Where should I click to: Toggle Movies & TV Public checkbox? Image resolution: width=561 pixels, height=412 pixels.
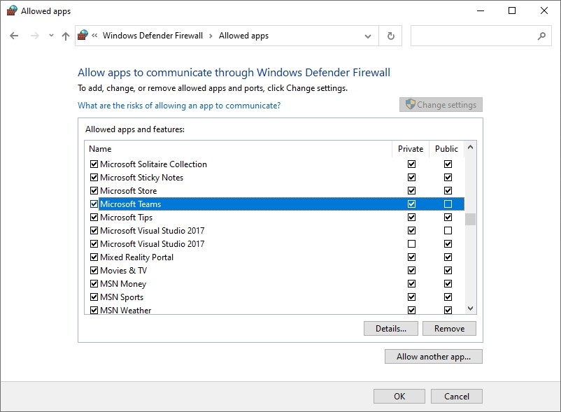click(x=448, y=270)
